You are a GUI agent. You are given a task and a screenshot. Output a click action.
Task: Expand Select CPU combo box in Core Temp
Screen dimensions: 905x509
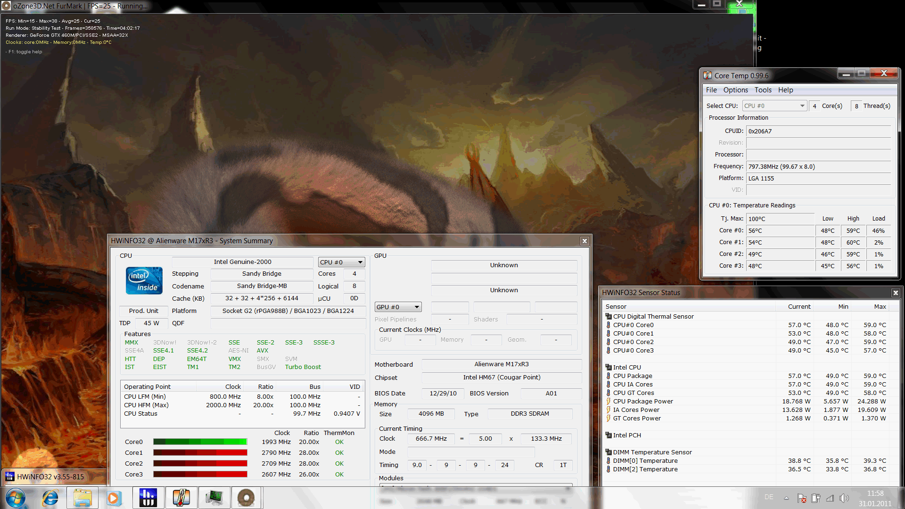(x=774, y=106)
